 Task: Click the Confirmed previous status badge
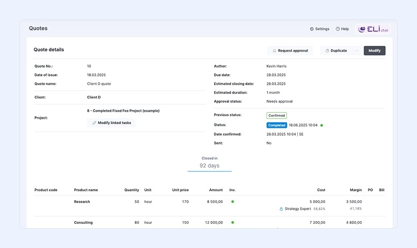pyautogui.click(x=276, y=115)
